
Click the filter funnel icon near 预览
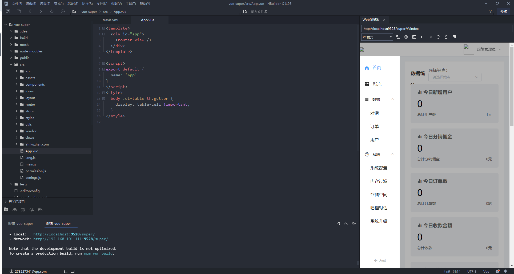click(490, 11)
